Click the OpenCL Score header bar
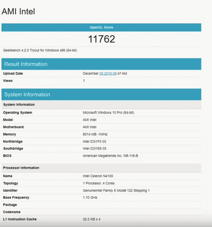This screenshot has width=212, height=227. 101,27
